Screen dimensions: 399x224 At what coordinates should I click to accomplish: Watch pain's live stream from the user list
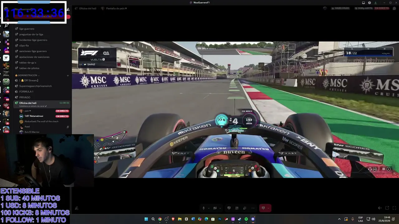(62, 111)
